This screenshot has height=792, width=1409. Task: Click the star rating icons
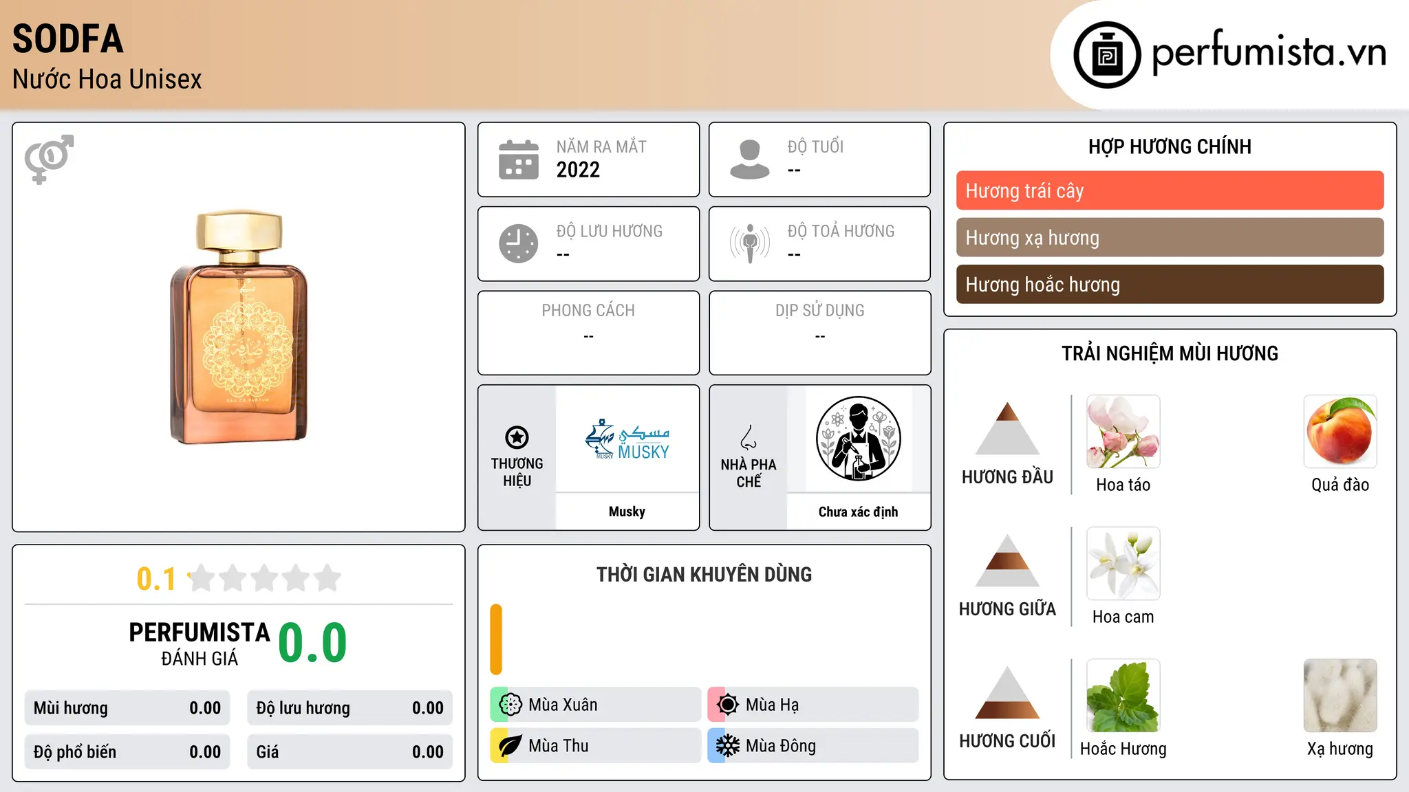tap(264, 578)
